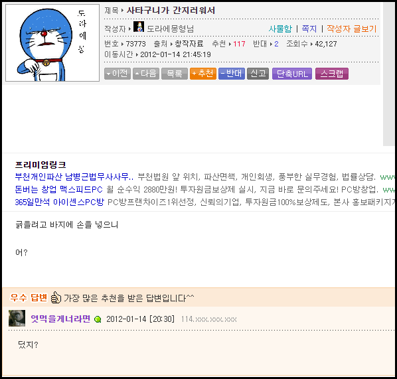Click the gorilla avatar of commenter 엿먹을게너라면
This screenshot has width=397, height=379.
click(17, 318)
